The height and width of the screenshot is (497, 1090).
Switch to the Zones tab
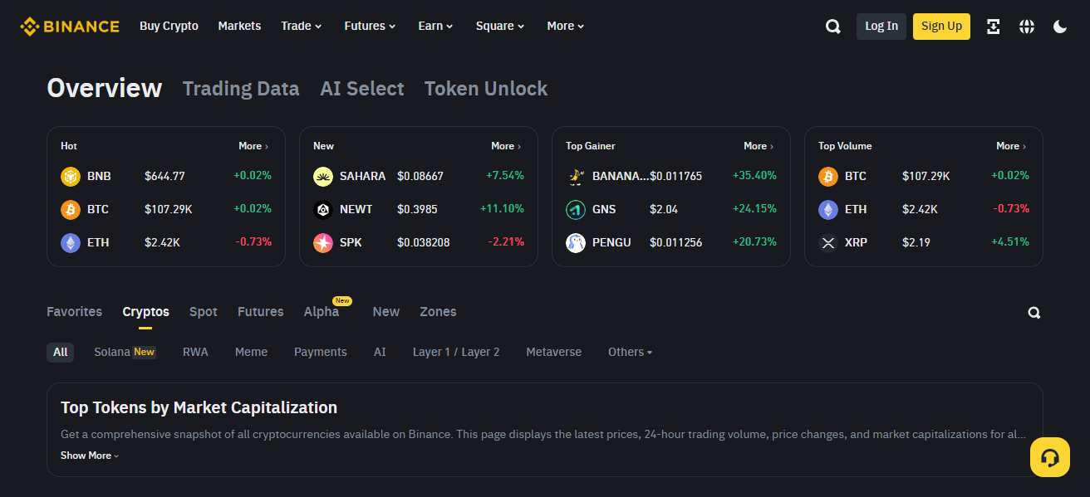coord(438,312)
